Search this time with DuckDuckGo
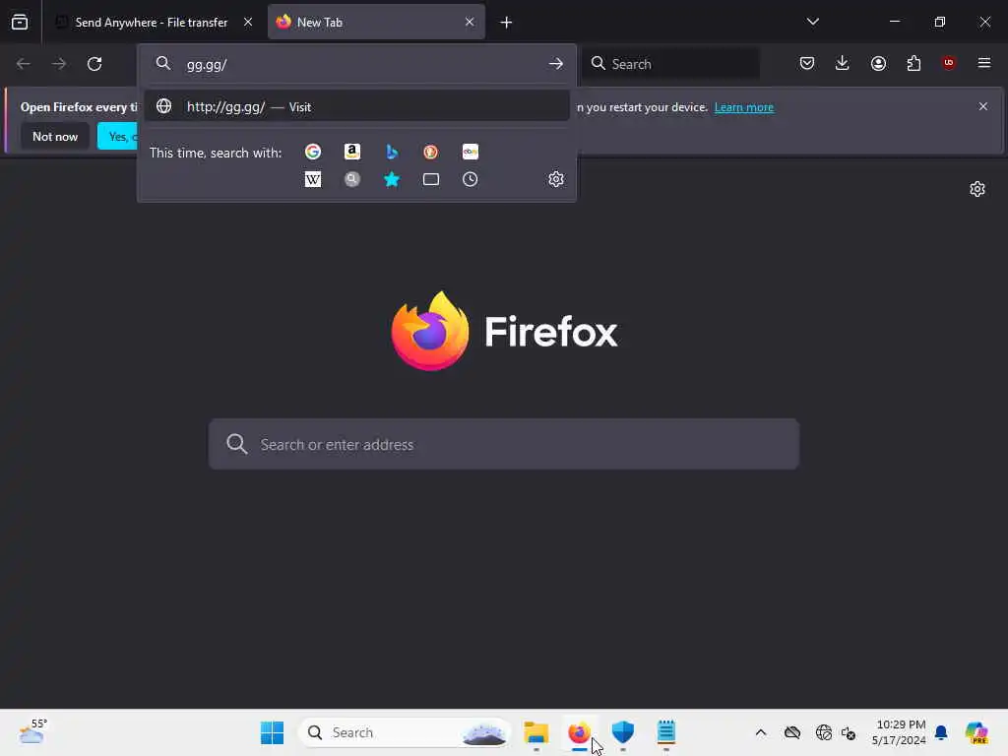This screenshot has height=756, width=1008. [x=431, y=152]
